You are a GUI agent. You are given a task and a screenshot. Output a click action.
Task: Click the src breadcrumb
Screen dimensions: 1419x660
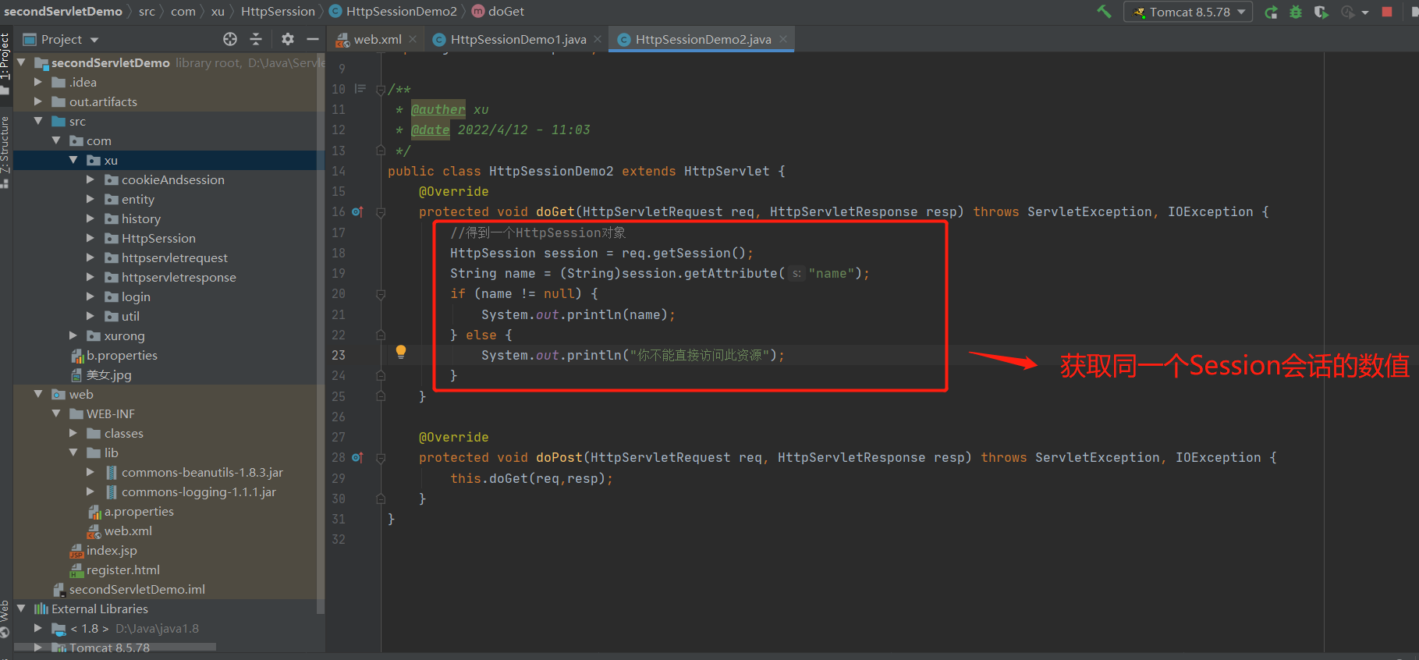coord(147,11)
